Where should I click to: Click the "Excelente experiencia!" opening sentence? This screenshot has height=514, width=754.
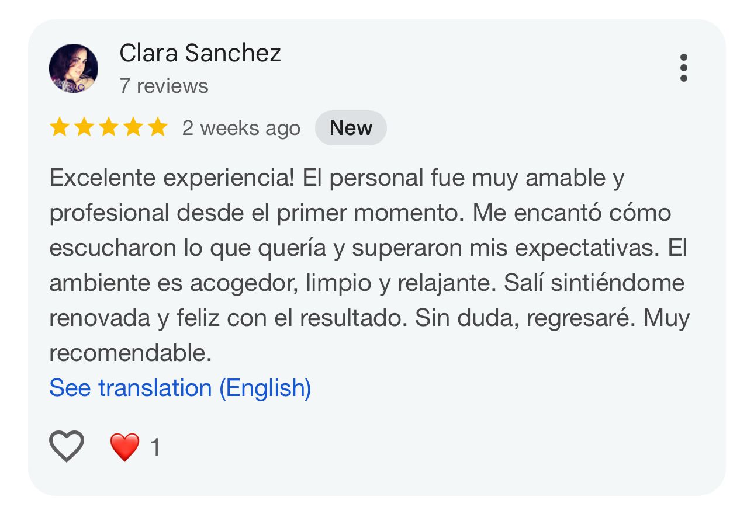point(172,178)
